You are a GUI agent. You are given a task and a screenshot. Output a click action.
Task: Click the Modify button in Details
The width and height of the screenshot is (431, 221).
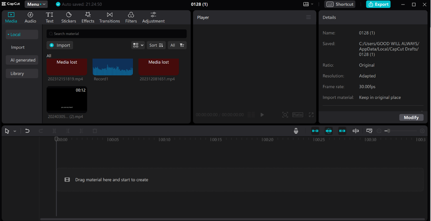click(x=411, y=117)
